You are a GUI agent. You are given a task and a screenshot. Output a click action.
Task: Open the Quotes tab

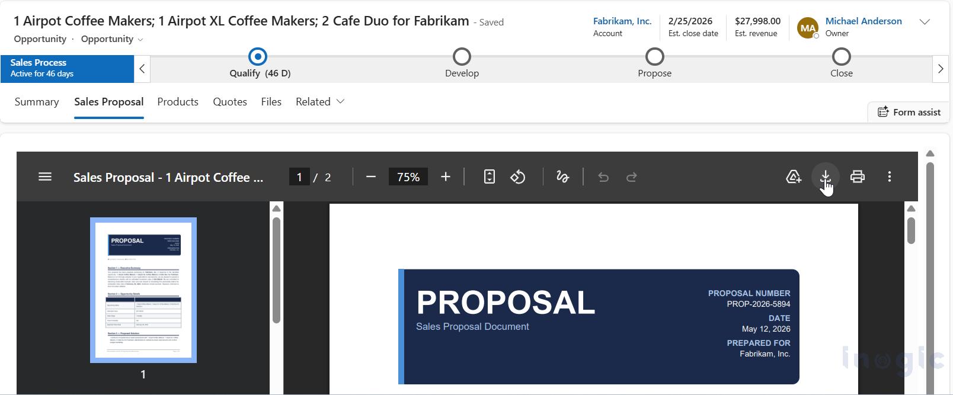coord(230,102)
